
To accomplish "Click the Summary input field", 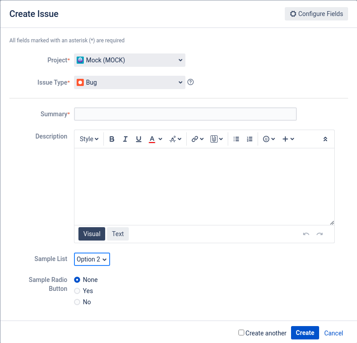I will 185,114.
